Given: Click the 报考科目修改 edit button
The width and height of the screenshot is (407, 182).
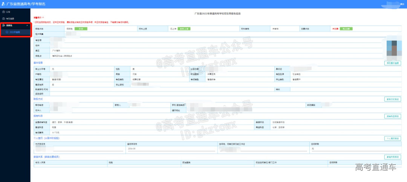Looking at the screenshot, I should coord(393,116).
